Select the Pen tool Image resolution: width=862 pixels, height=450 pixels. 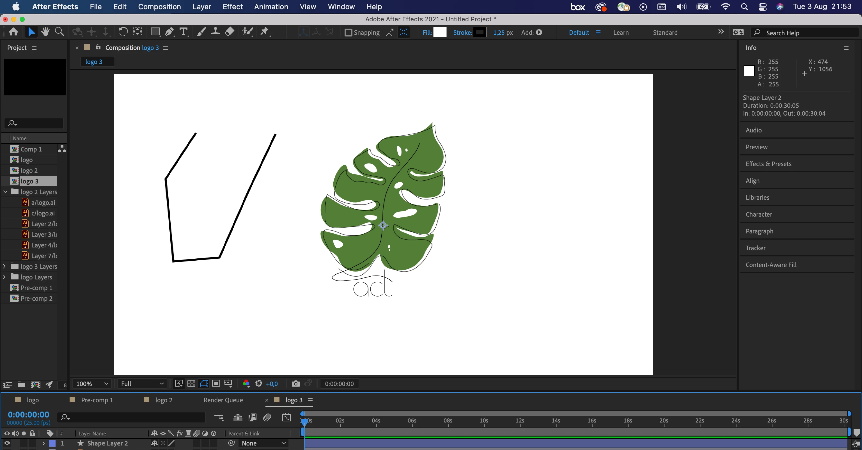click(169, 32)
